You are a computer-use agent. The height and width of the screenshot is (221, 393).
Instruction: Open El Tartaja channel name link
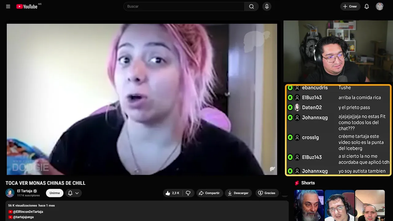(25, 191)
